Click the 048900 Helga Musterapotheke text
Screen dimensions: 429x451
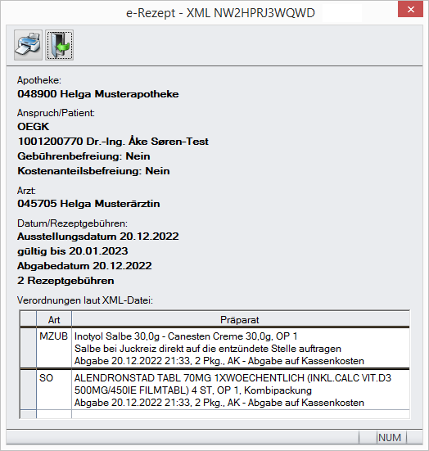(98, 94)
